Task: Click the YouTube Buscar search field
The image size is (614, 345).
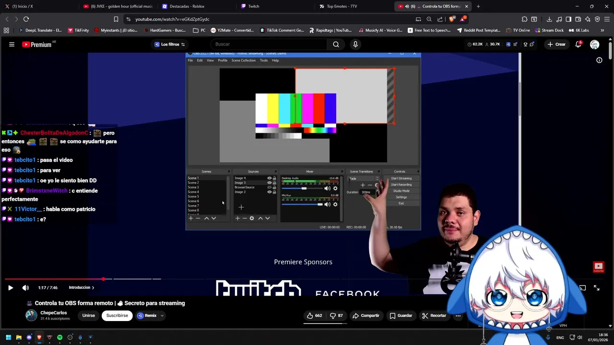Action: 269,44
